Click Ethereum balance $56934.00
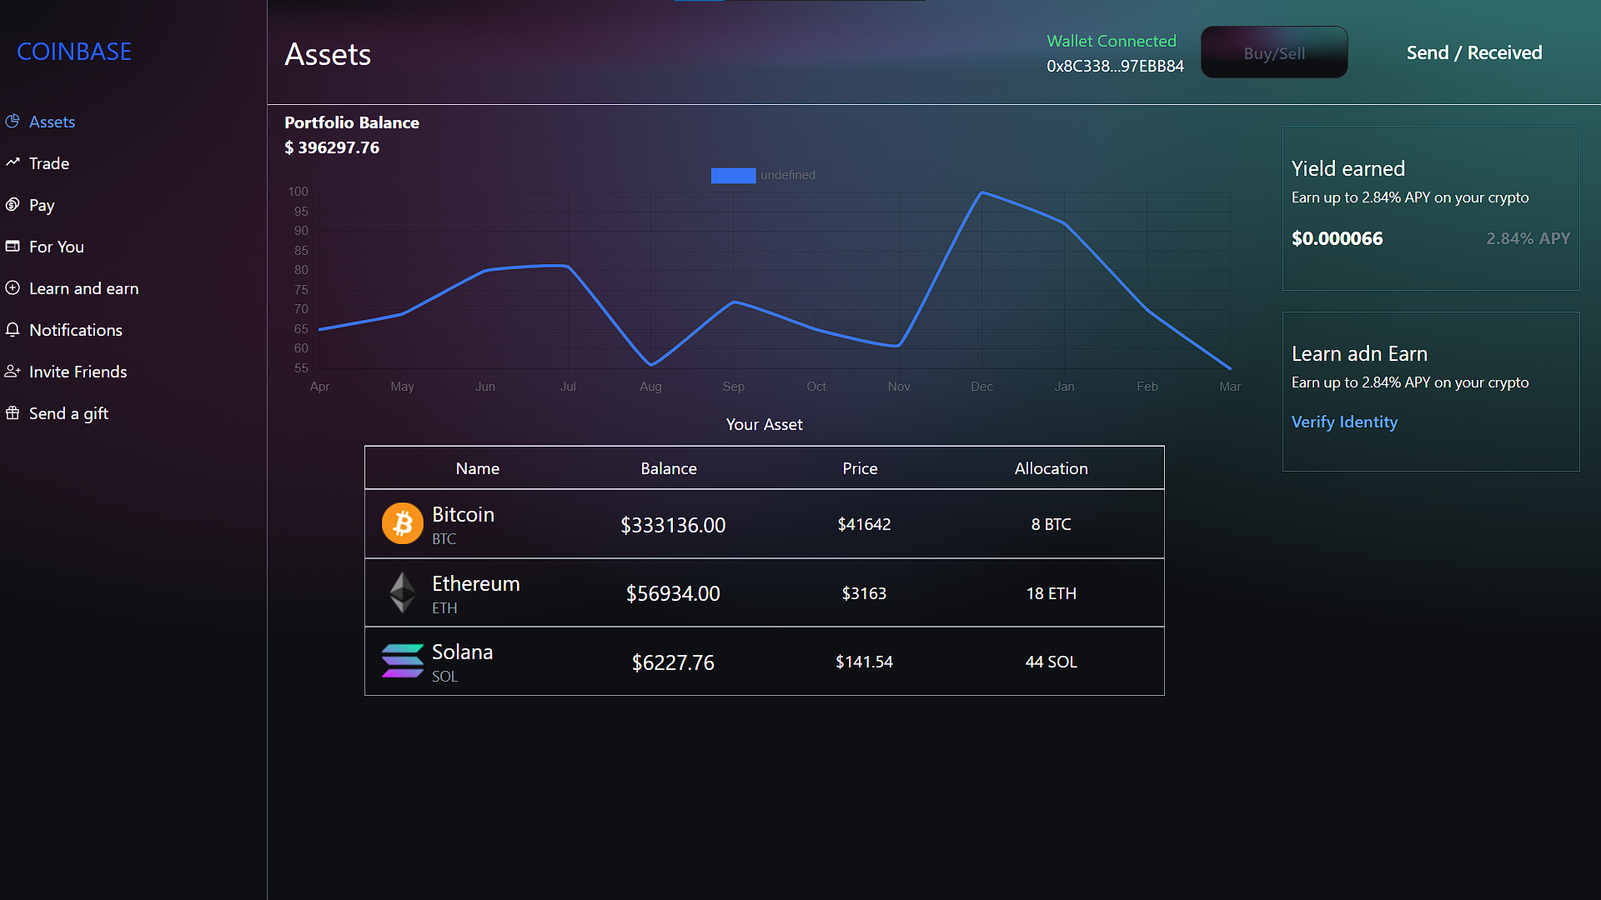 673,593
